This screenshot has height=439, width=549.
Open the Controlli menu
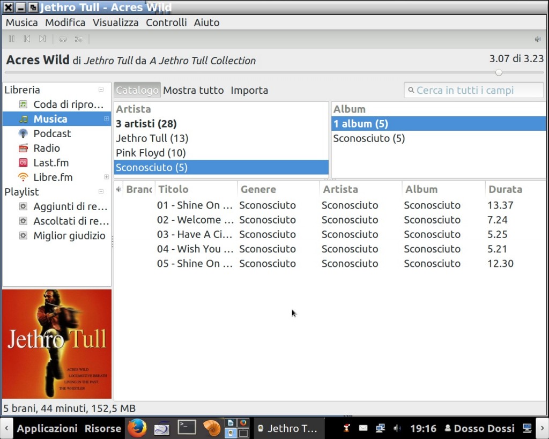[166, 23]
